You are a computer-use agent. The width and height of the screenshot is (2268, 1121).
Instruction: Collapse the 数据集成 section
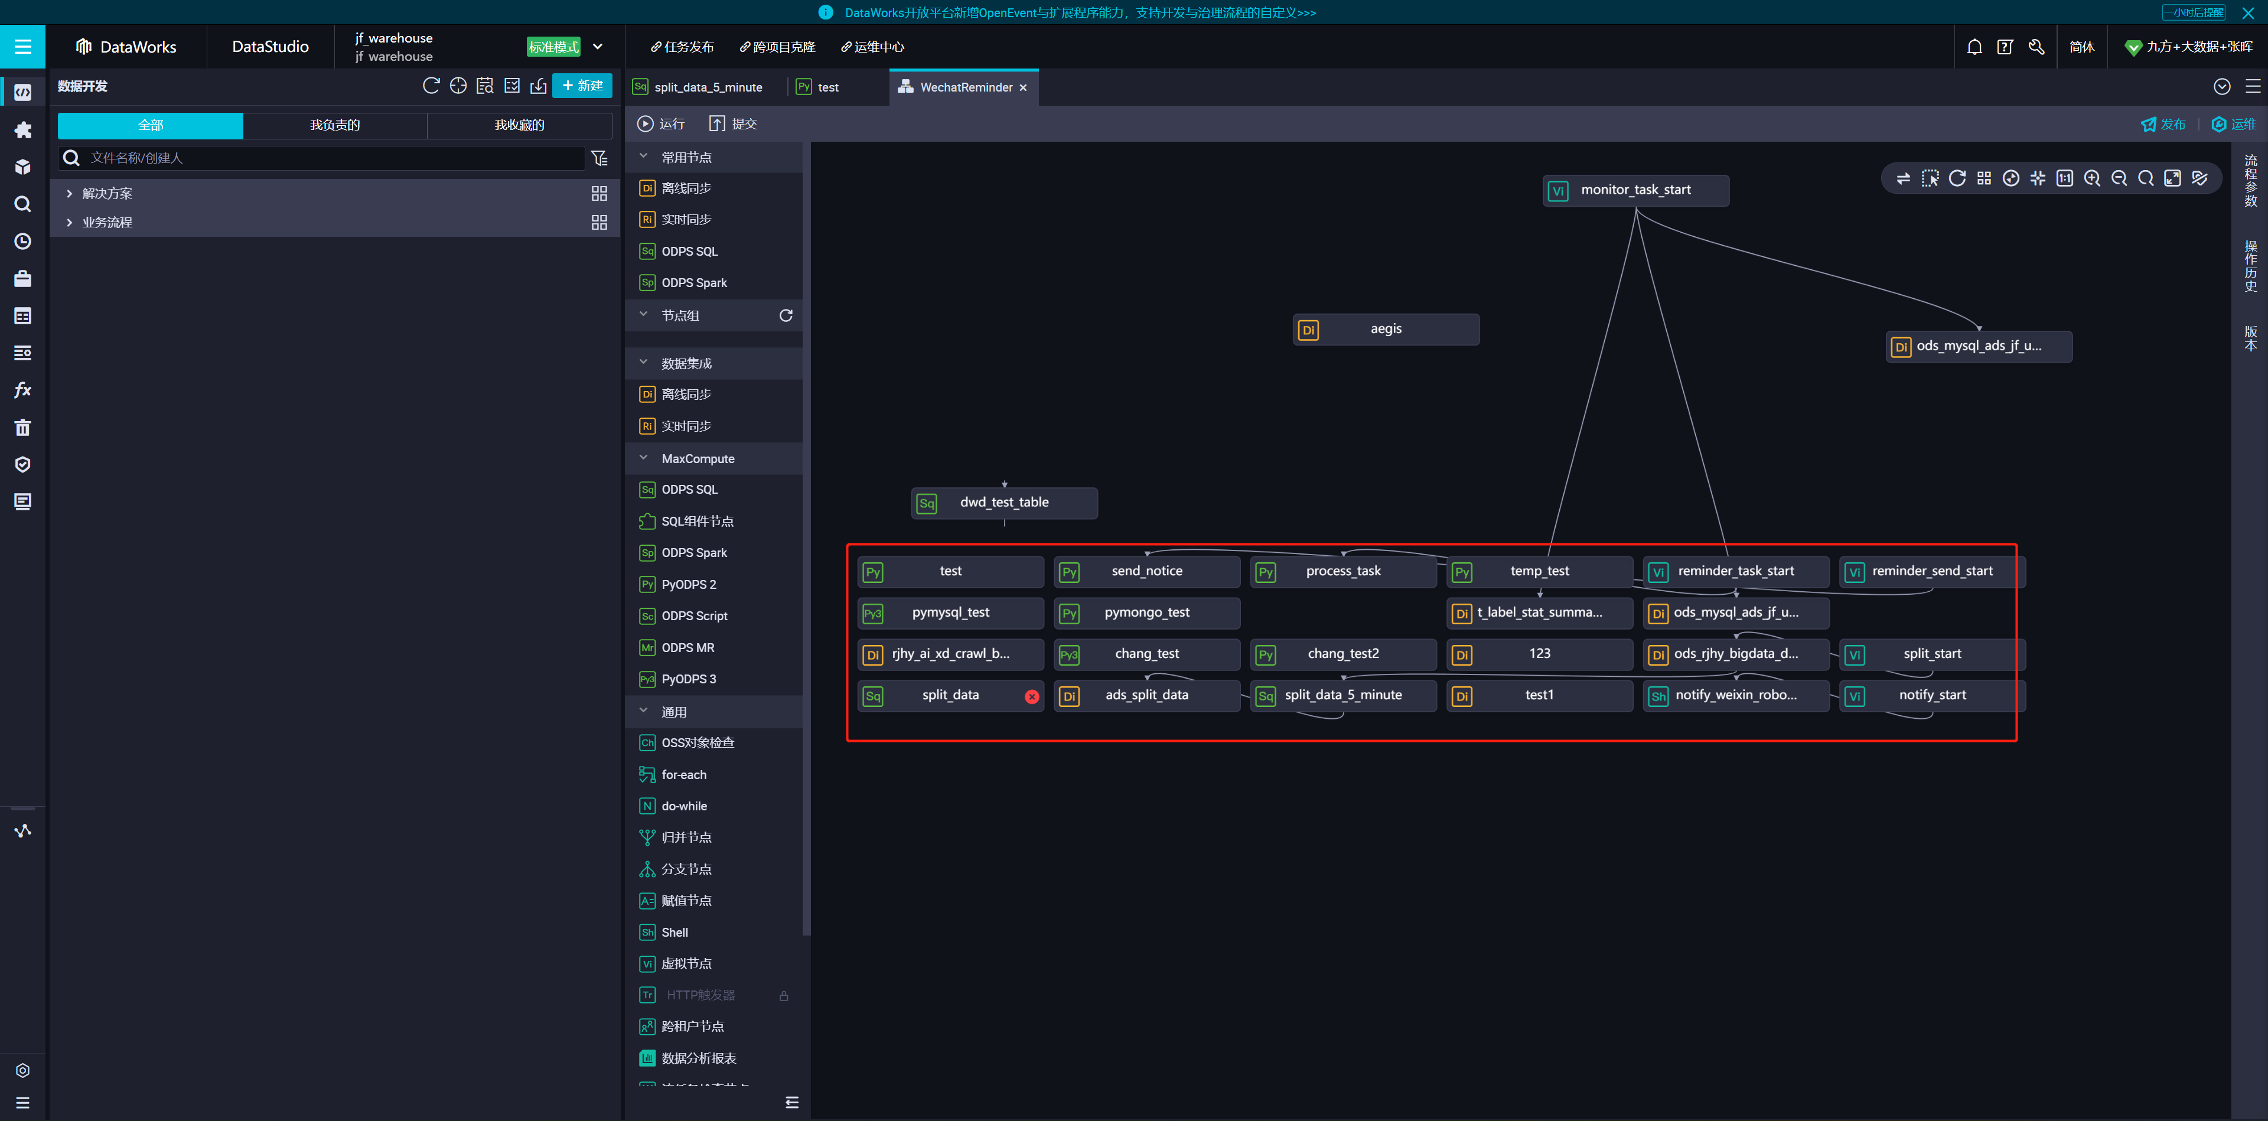[644, 363]
